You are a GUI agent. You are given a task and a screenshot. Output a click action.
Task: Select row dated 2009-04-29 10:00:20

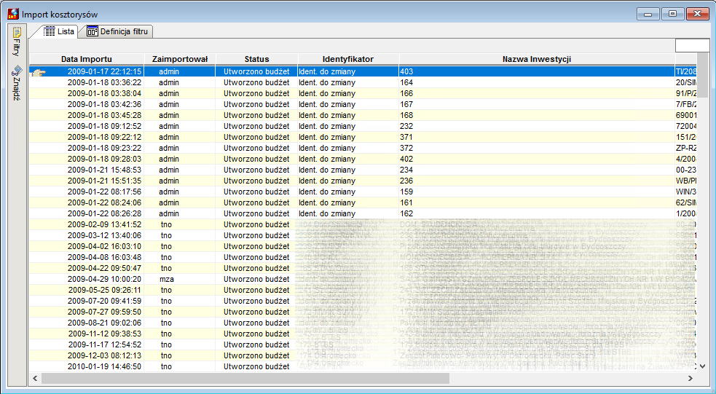pos(363,280)
